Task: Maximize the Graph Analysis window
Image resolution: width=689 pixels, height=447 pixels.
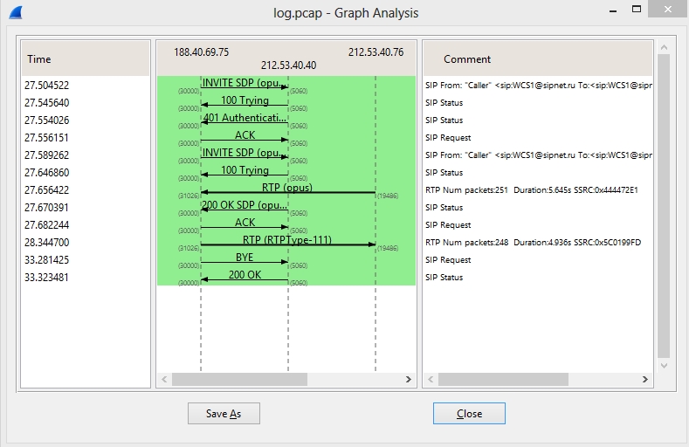Action: point(638,10)
